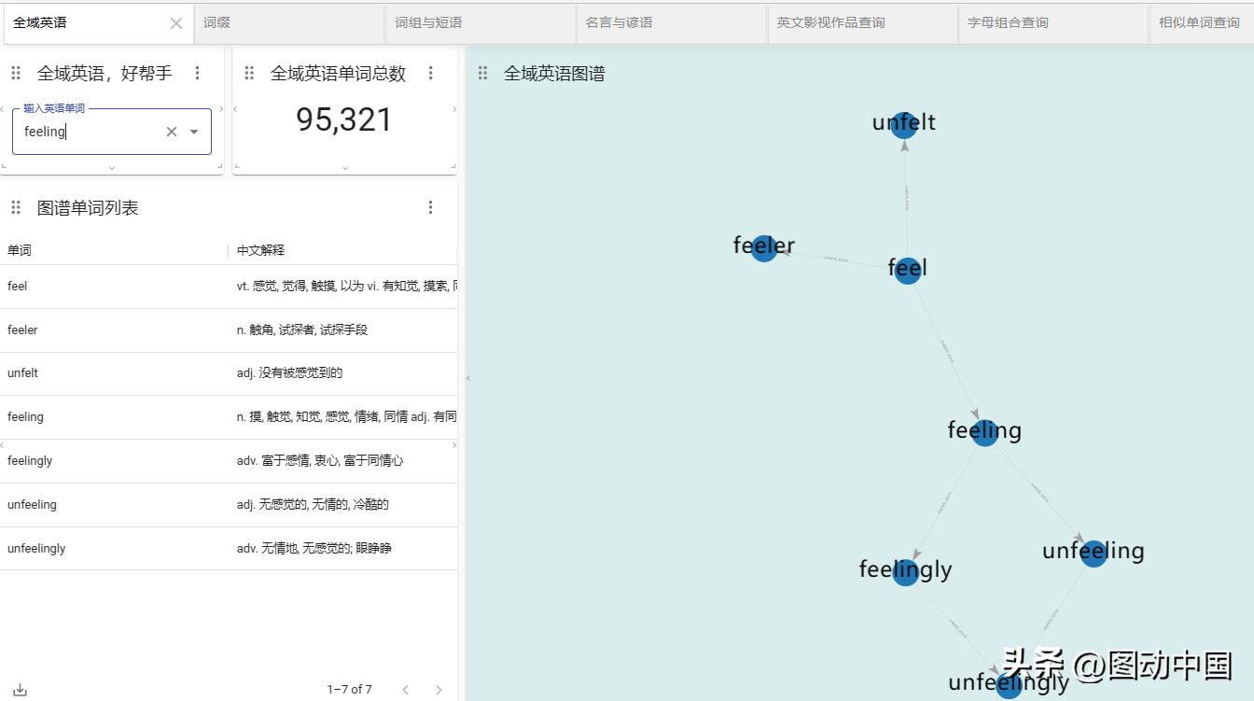
Task: Switch to the 词缀 tab
Action: [214, 22]
